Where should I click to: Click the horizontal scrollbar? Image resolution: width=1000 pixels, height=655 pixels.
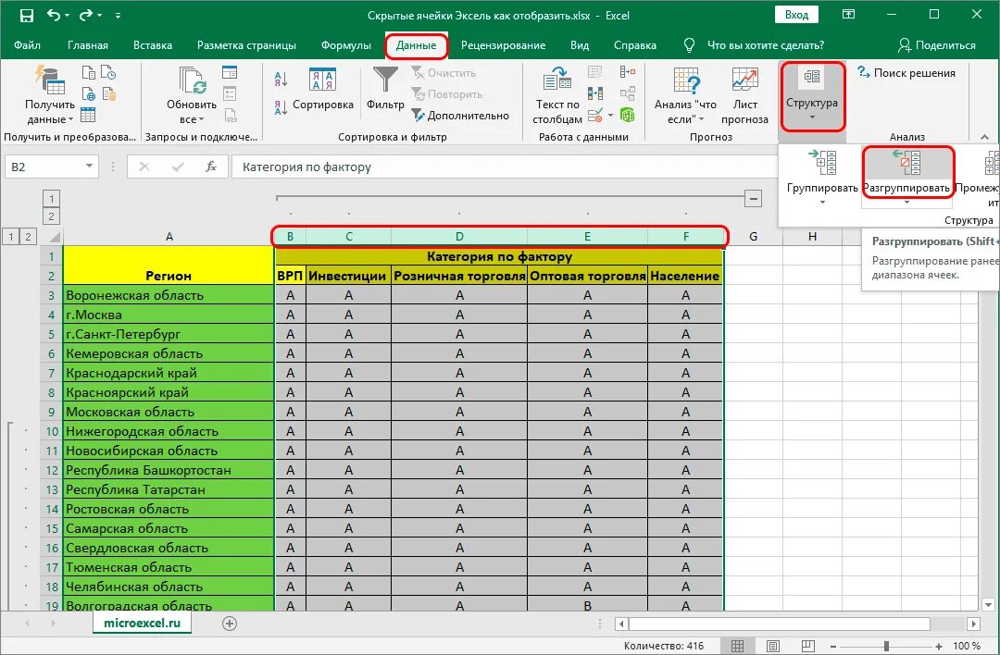780,624
